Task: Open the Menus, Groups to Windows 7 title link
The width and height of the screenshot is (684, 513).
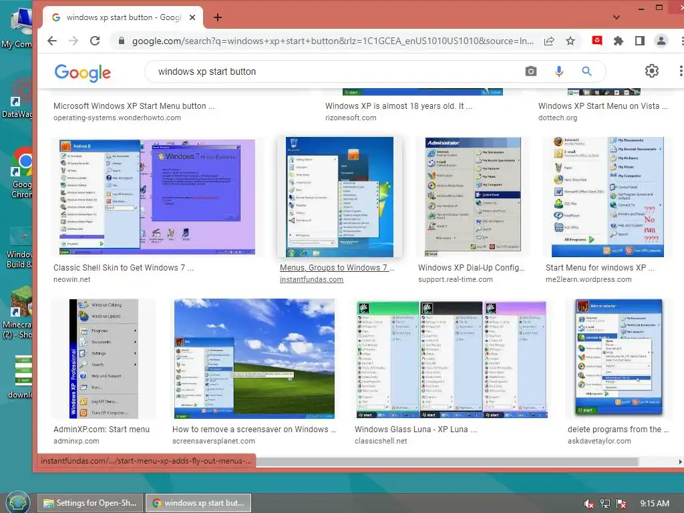Action: coord(337,268)
